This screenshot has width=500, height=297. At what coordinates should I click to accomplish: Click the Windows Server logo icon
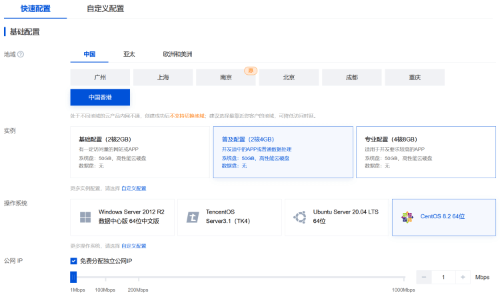[x=85, y=217]
